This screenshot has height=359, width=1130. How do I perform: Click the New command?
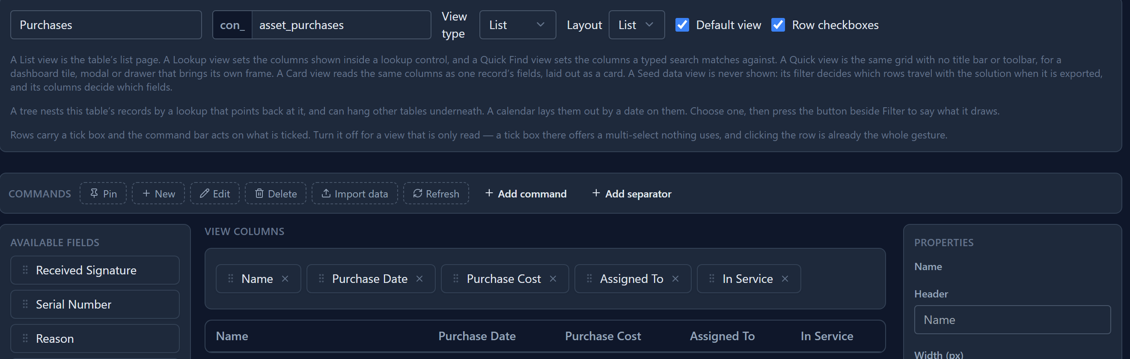(x=158, y=194)
